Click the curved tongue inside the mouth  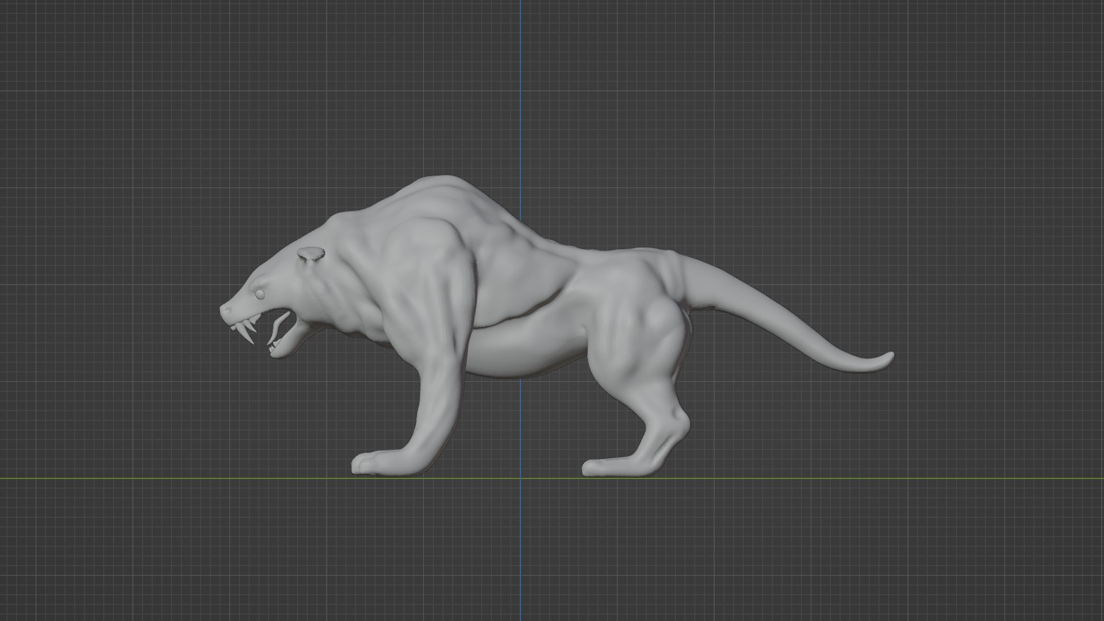pyautogui.click(x=277, y=327)
